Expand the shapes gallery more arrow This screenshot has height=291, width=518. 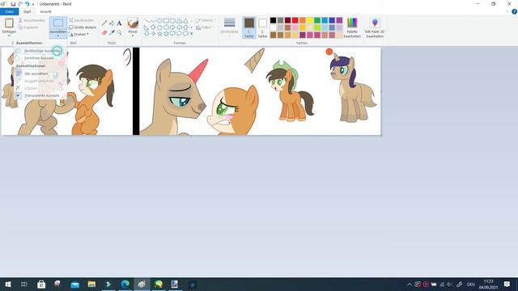191,34
